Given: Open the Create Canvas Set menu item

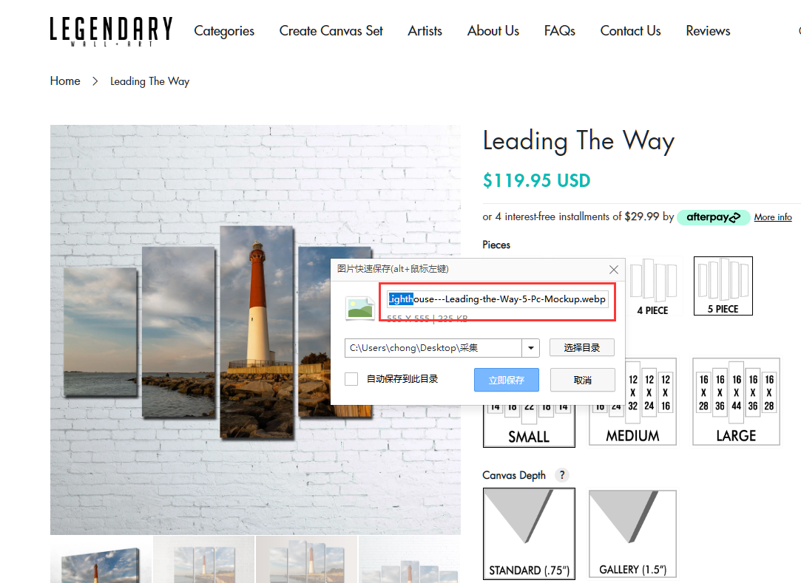Looking at the screenshot, I should coord(331,30).
